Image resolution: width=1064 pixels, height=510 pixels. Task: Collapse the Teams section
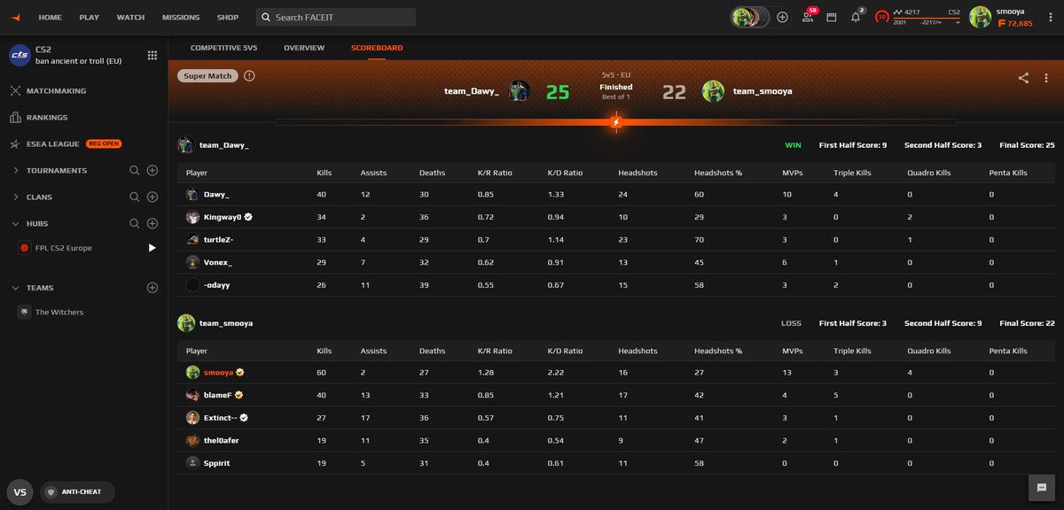coord(15,288)
